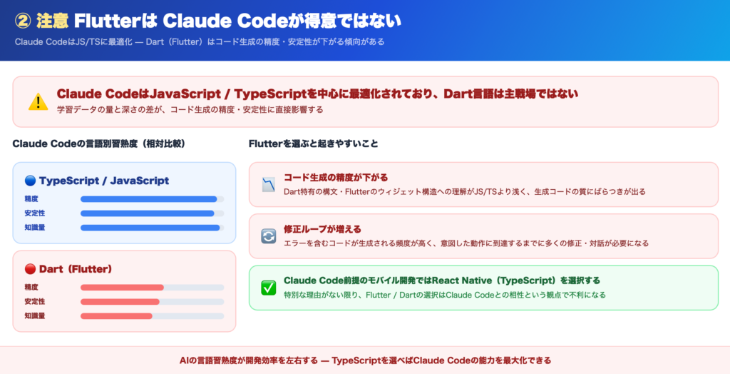The image size is (730, 374).
Task: Click the circled number ② in header
Action: pos(21,19)
